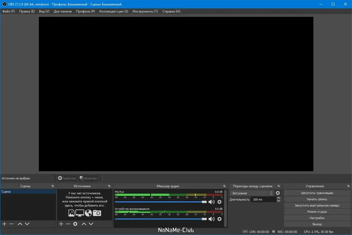Move source down with arrow icon
Screen dimensions: 352x235
tap(91, 224)
